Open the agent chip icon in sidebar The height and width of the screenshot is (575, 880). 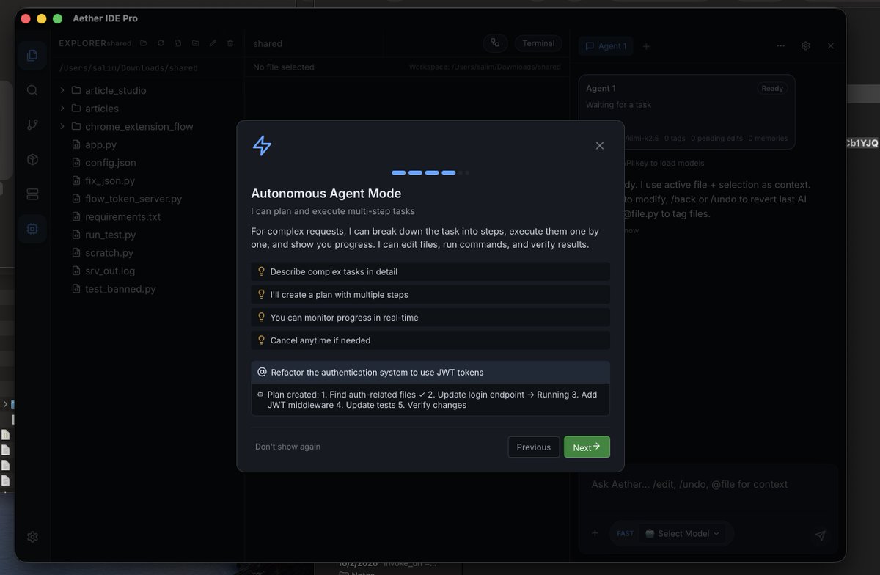pyautogui.click(x=32, y=229)
